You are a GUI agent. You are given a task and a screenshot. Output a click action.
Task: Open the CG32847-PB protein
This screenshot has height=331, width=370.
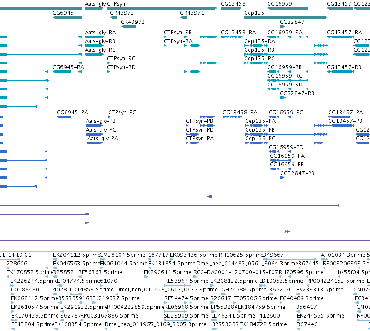pyautogui.click(x=283, y=178)
